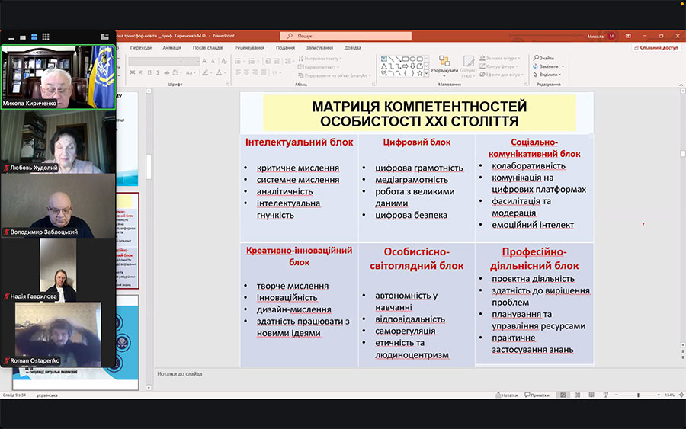Image resolution: width=686 pixels, height=429 pixels.
Task: Toggle Normal view button in status bar
Action: (x=563, y=395)
